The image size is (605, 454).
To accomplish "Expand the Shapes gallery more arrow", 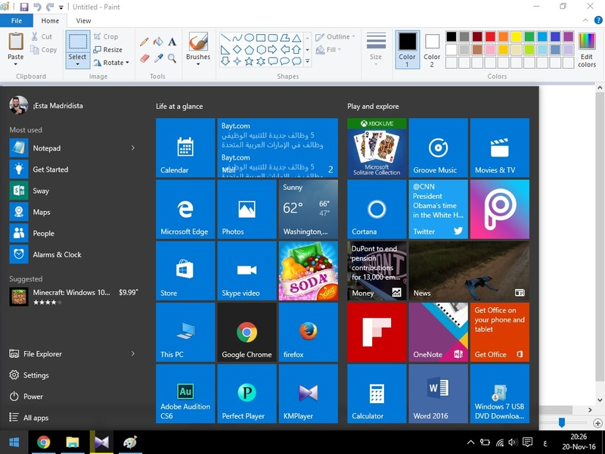I will pos(308,61).
